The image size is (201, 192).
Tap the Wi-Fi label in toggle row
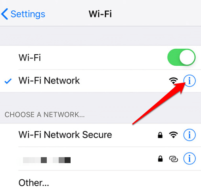pyautogui.click(x=30, y=57)
